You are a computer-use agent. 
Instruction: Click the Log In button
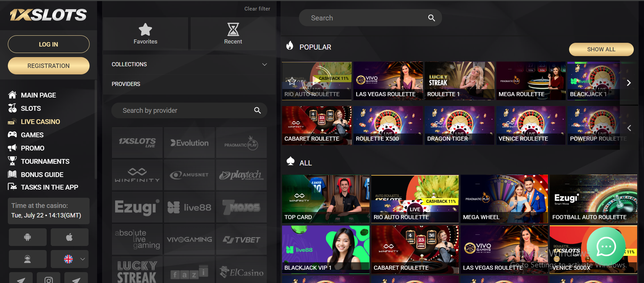[49, 44]
